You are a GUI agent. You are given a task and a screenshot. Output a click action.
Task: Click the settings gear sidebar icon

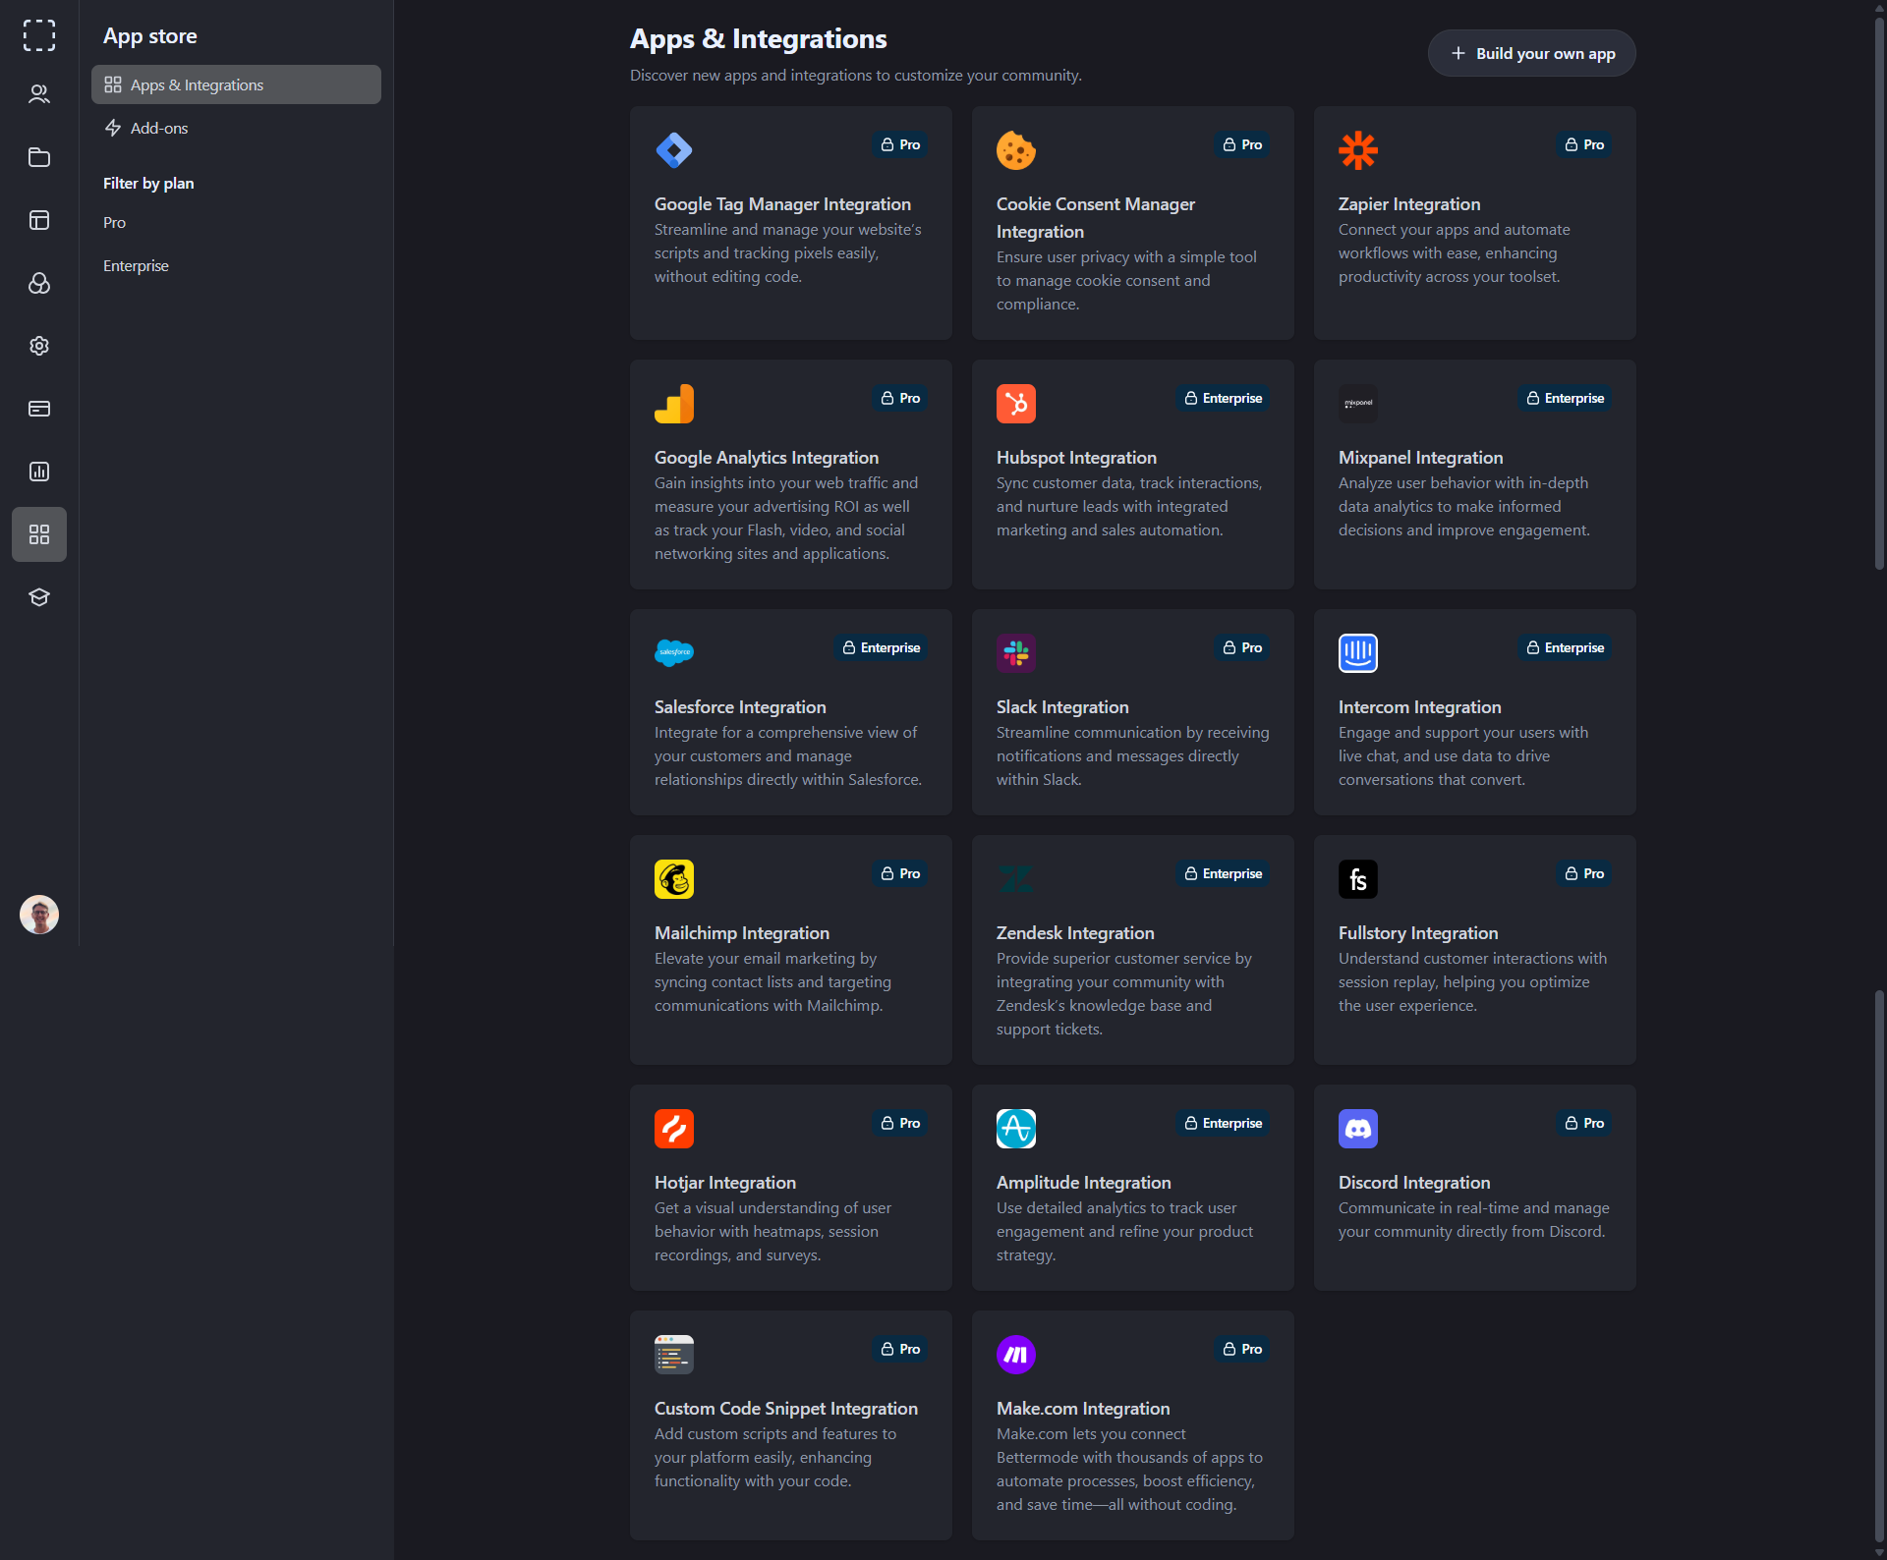pos(39,346)
